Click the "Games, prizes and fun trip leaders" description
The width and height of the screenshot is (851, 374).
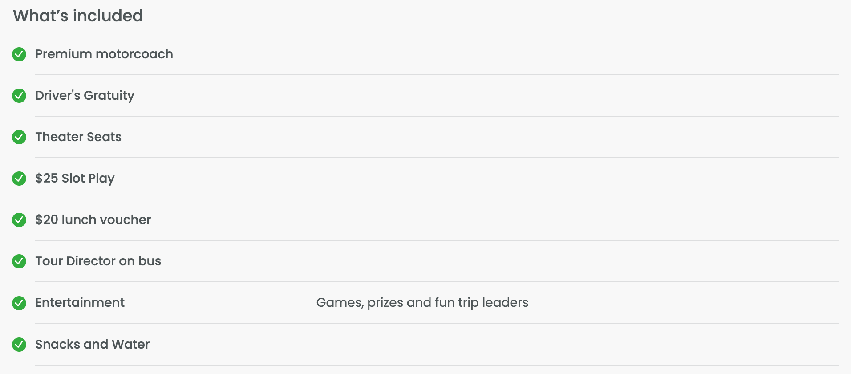click(x=422, y=303)
